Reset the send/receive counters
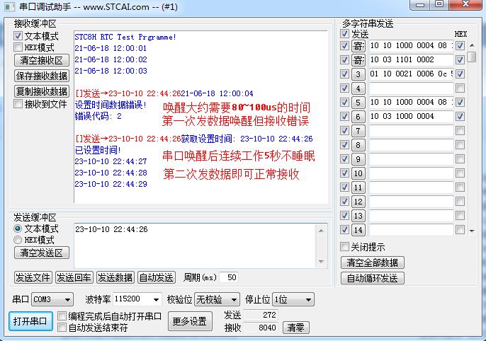Image resolution: width=486 pixels, height=341 pixels. pyautogui.click(x=295, y=328)
